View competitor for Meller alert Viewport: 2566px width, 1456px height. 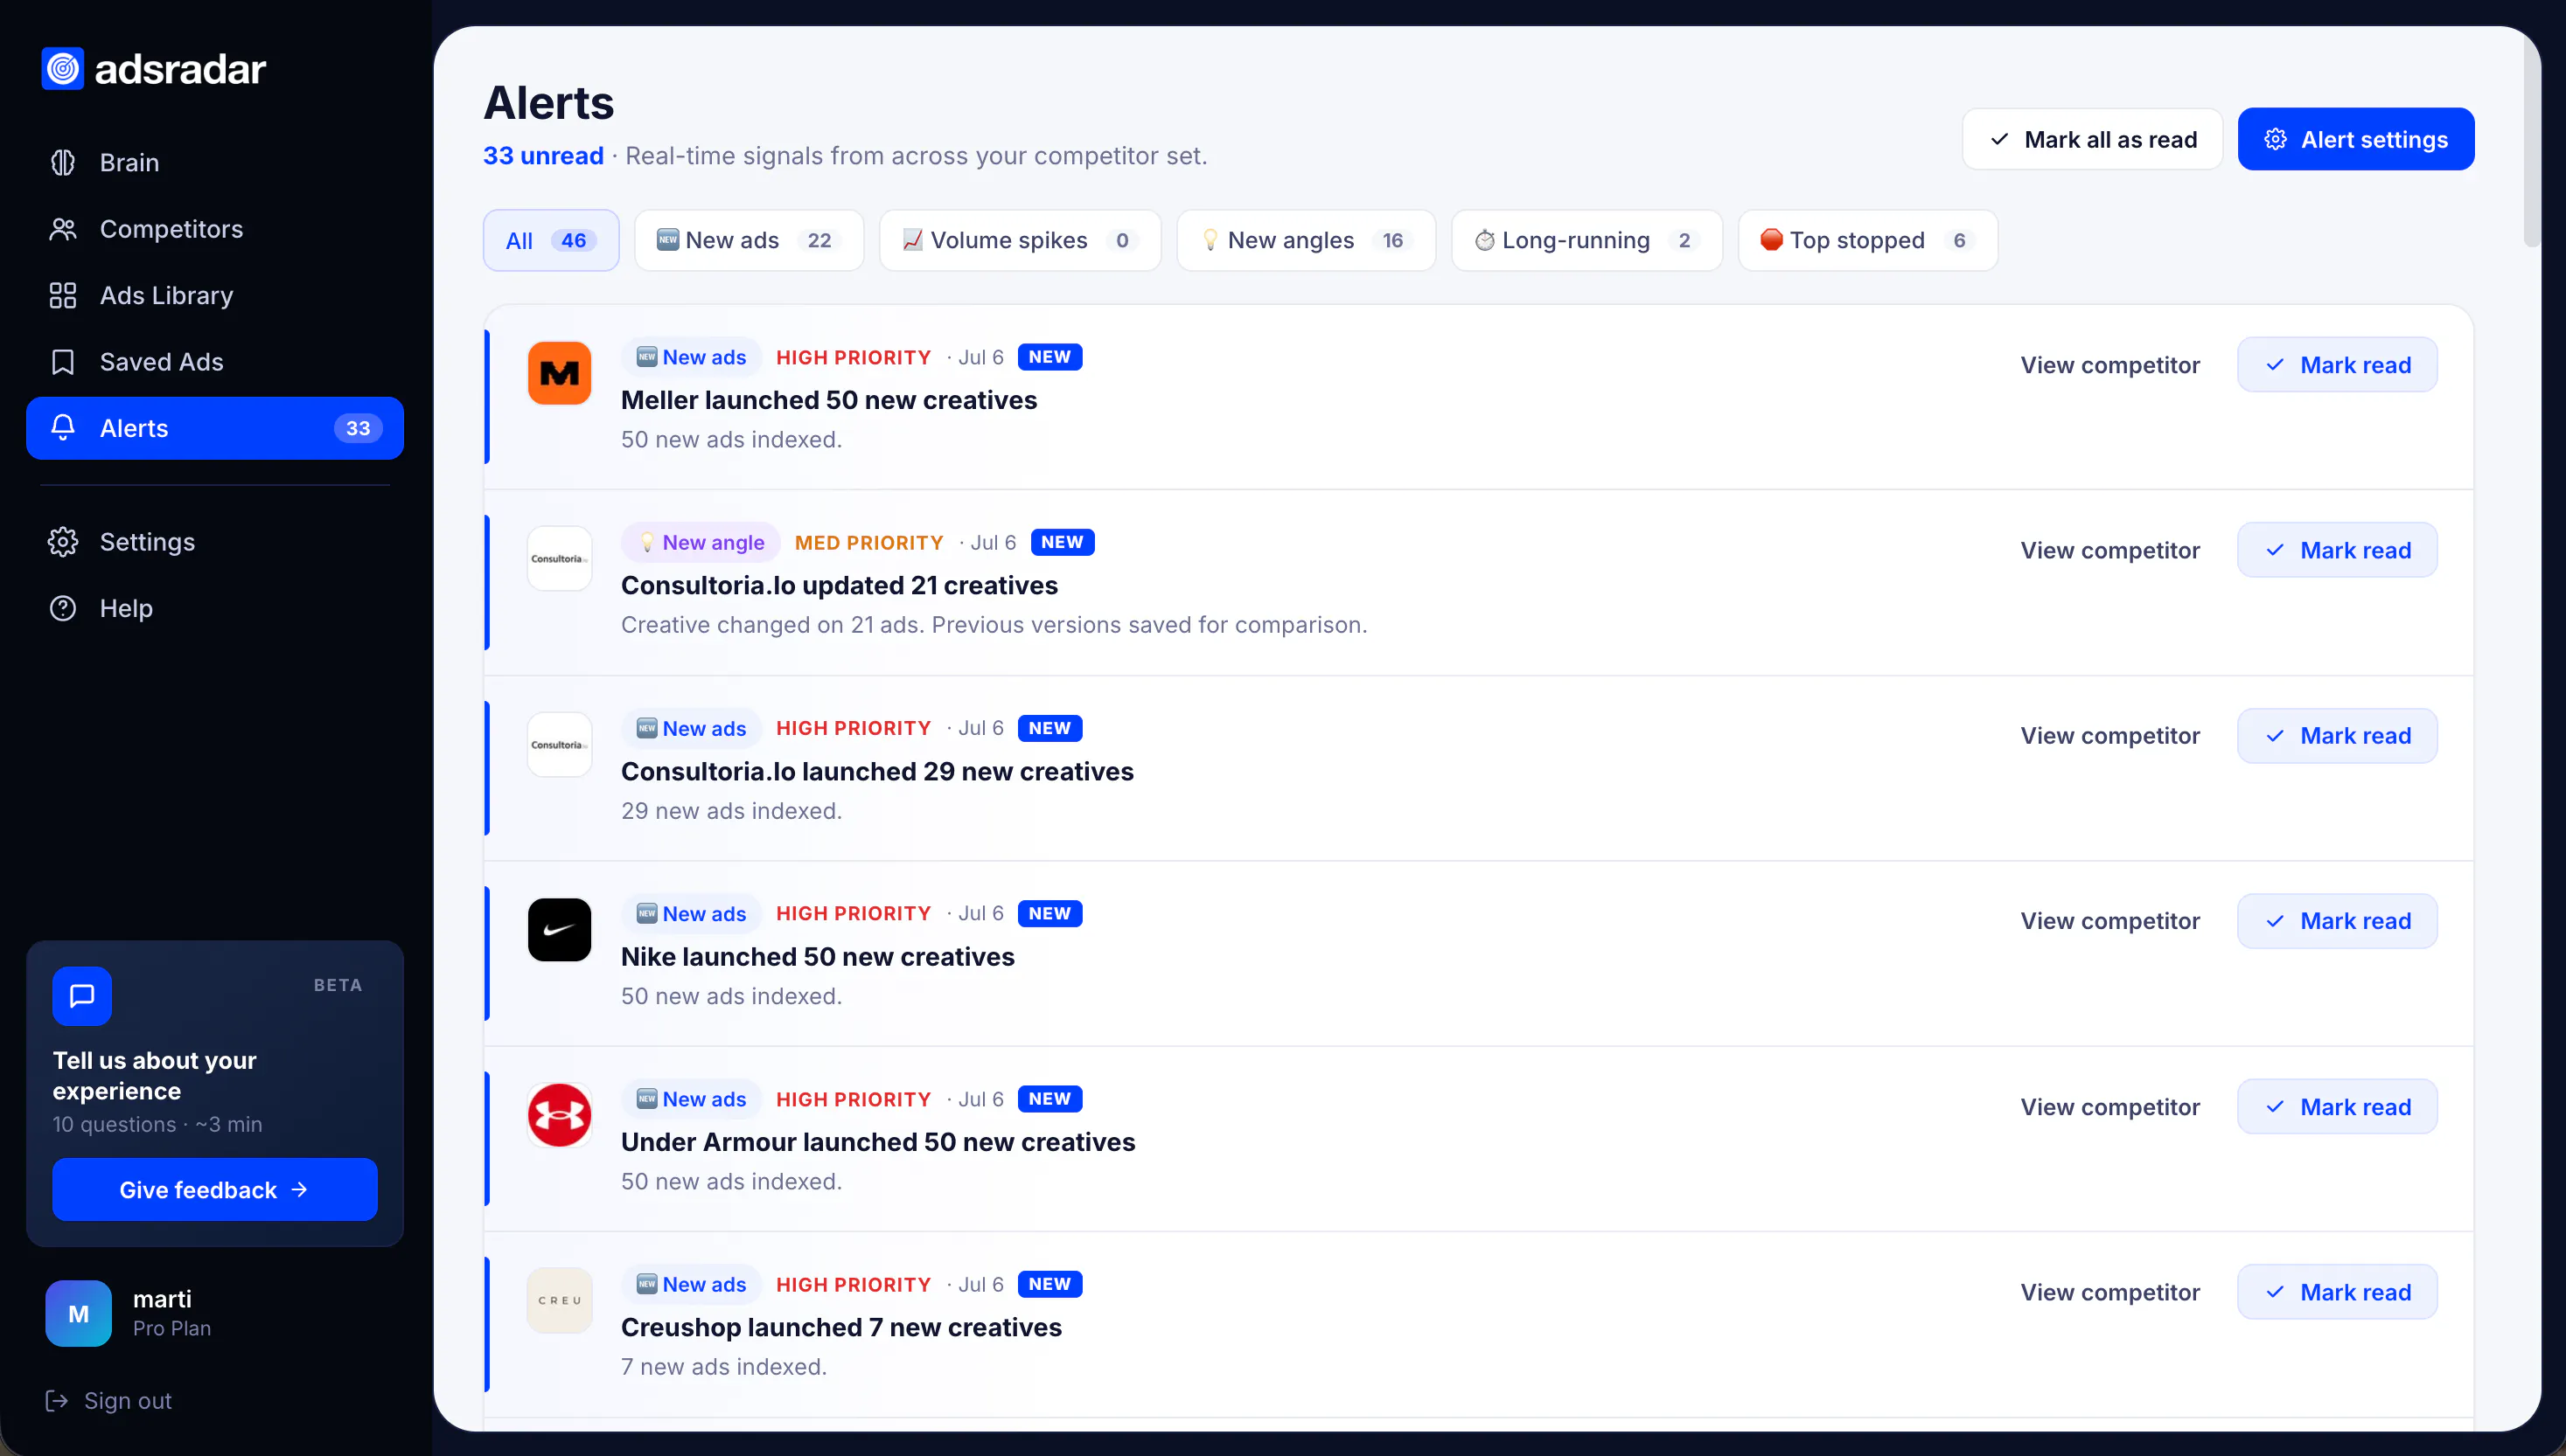(x=2109, y=365)
